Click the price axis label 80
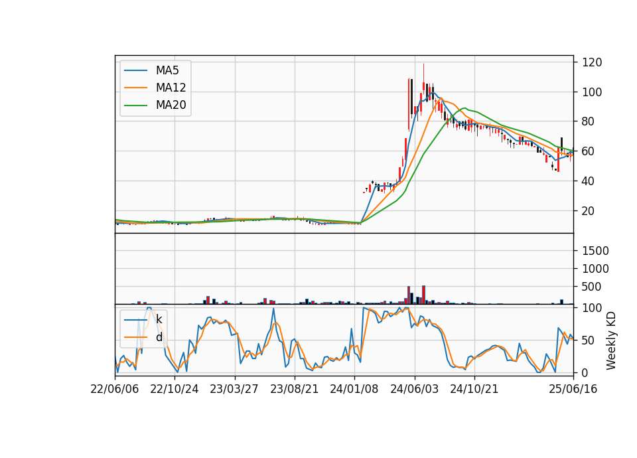This screenshot has height=458, width=637. pyautogui.click(x=589, y=121)
